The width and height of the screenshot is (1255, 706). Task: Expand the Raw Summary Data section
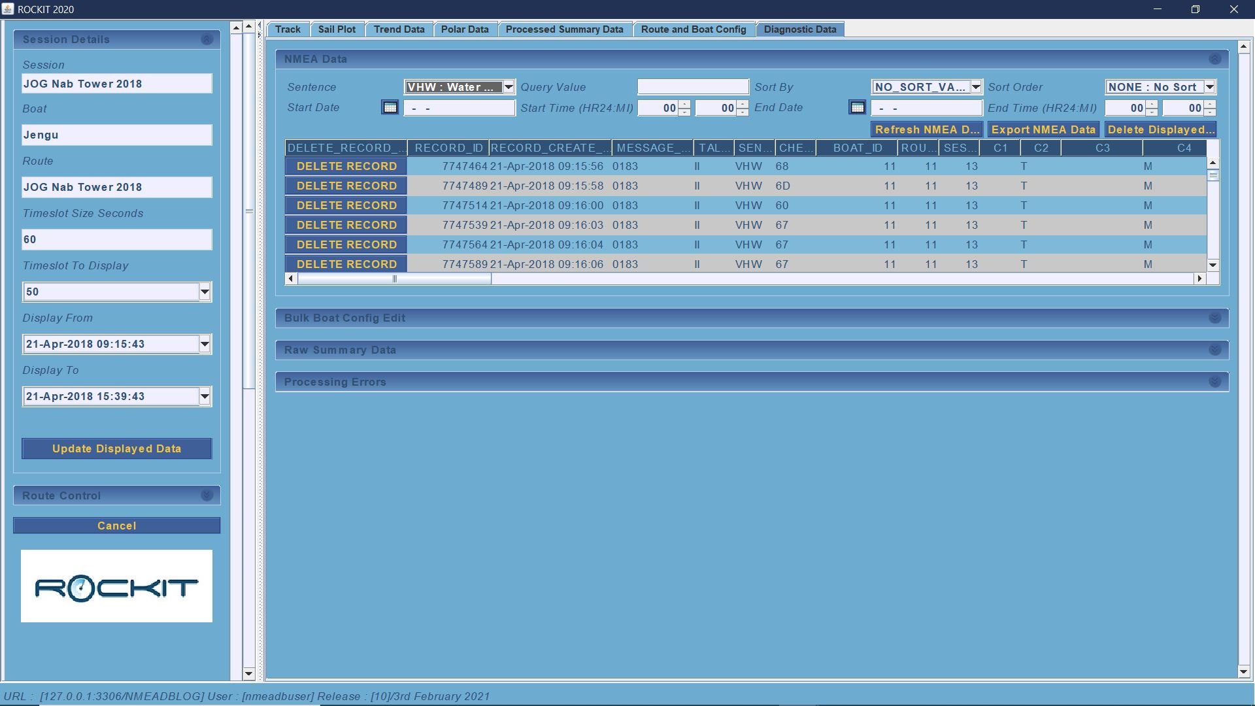[1214, 350]
